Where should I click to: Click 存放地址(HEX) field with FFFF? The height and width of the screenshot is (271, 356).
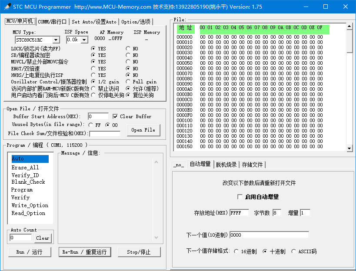pyautogui.click(x=239, y=213)
